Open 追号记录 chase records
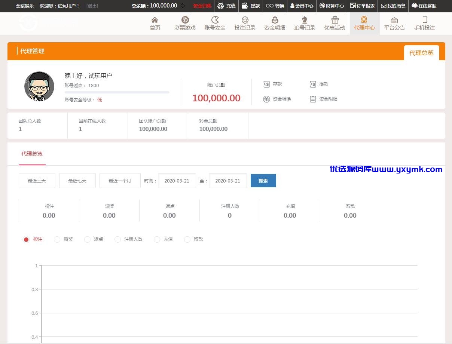 305,24
